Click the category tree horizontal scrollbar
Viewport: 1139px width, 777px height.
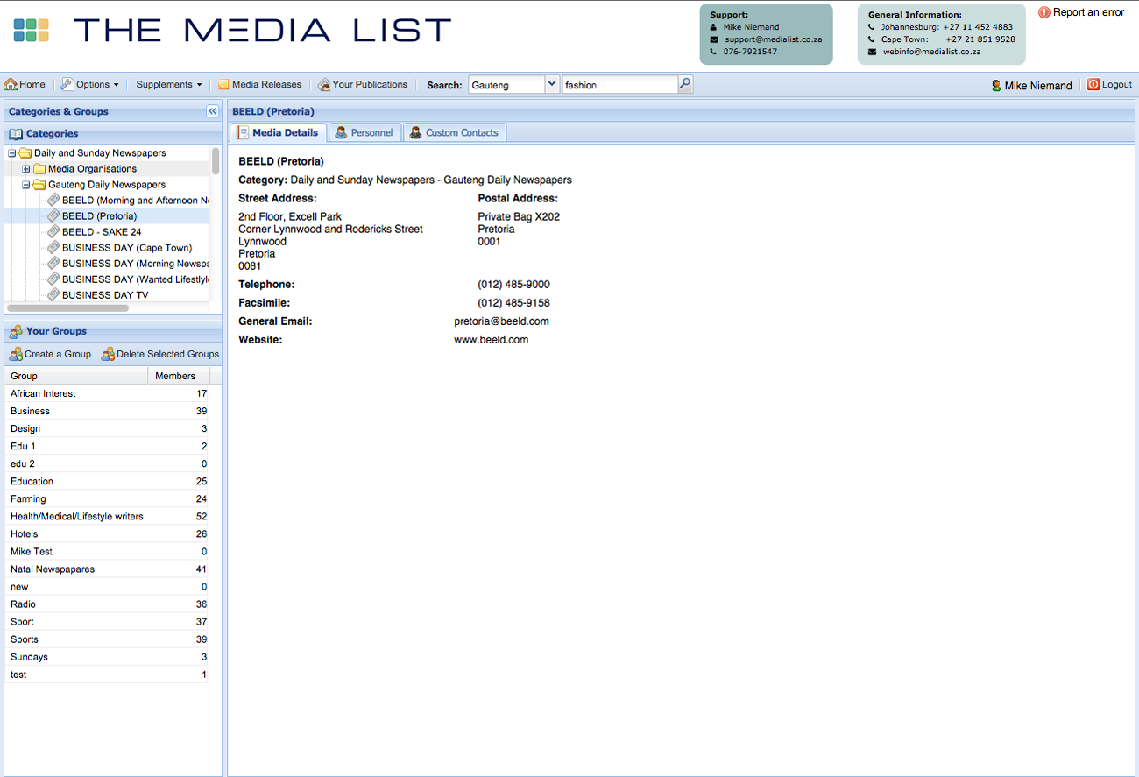coord(67,308)
